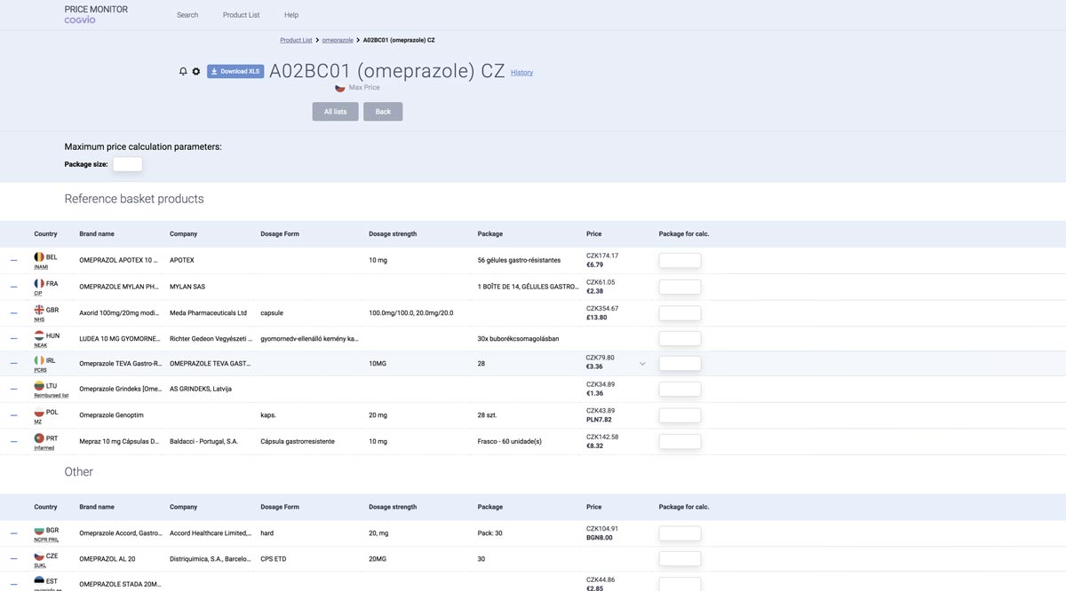This screenshot has height=591, width=1066.
Task: Remove the BEL row with its dash icon
Action: click(x=13, y=261)
